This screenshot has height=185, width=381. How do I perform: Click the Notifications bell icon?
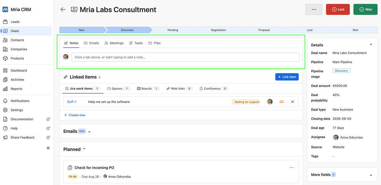coord(5,101)
